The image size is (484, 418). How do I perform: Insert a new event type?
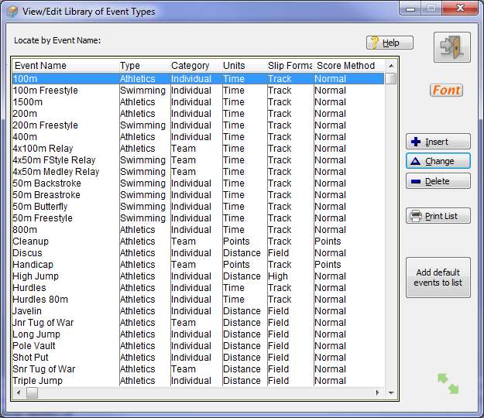pyautogui.click(x=438, y=142)
